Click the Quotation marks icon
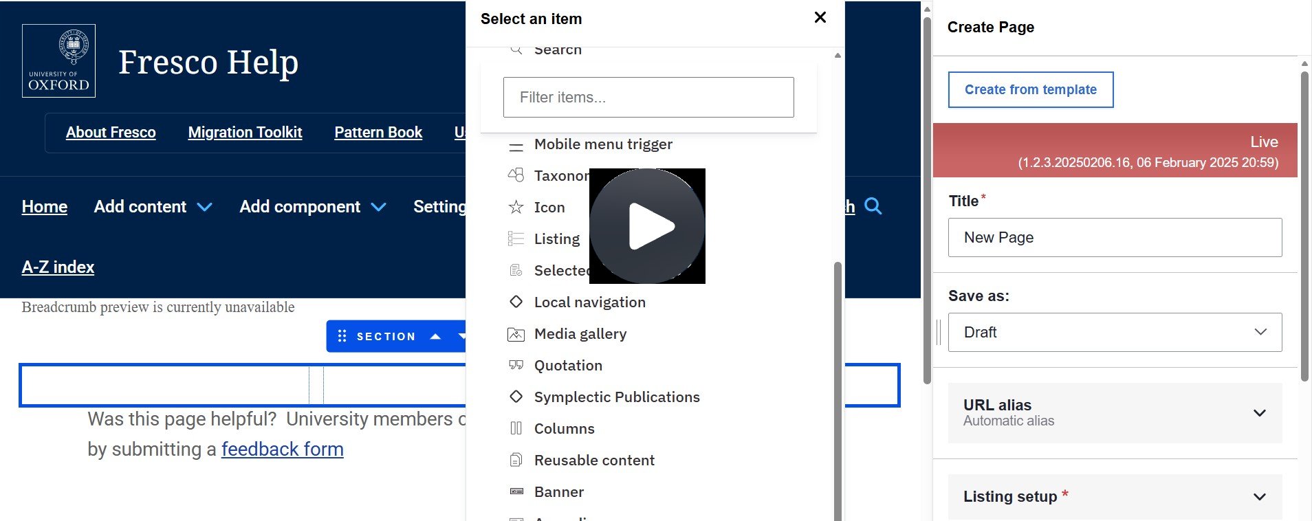The image size is (1312, 521). point(516,365)
